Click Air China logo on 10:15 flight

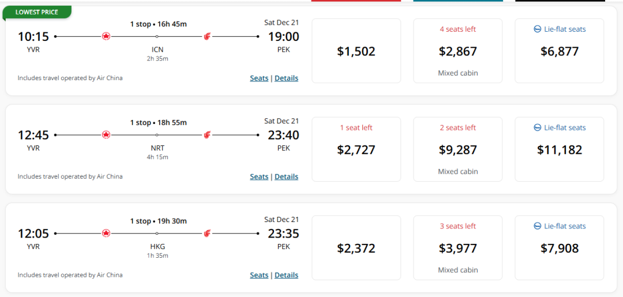click(207, 36)
